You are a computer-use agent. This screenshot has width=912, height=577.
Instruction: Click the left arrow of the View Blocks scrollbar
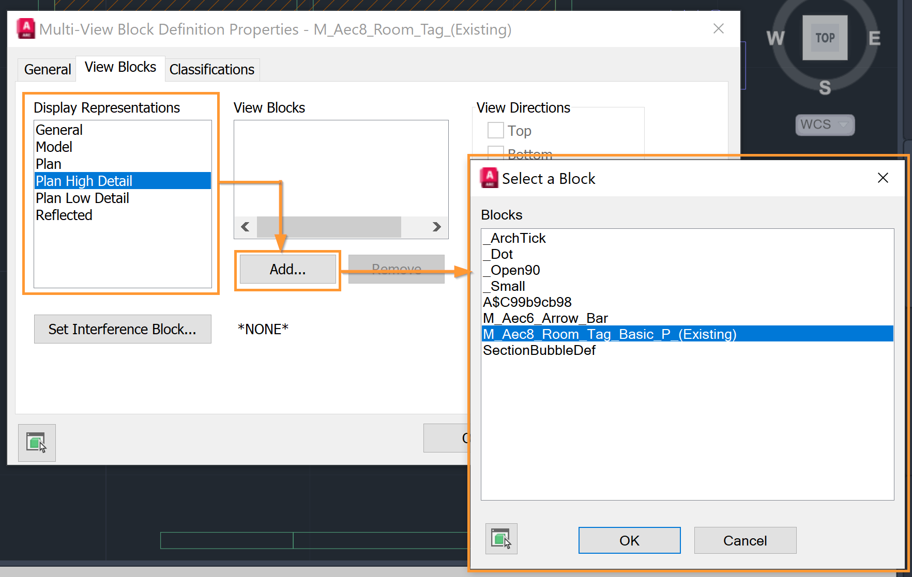(245, 227)
